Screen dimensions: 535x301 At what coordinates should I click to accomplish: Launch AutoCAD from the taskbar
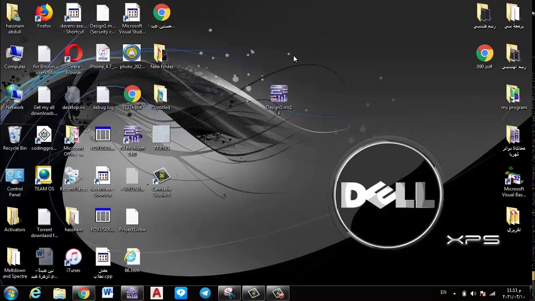pyautogui.click(x=156, y=293)
